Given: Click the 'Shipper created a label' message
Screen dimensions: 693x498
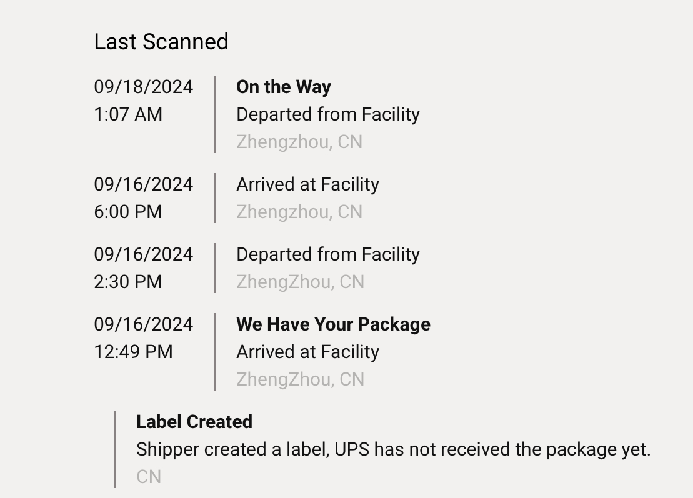Looking at the screenshot, I should 393,449.
